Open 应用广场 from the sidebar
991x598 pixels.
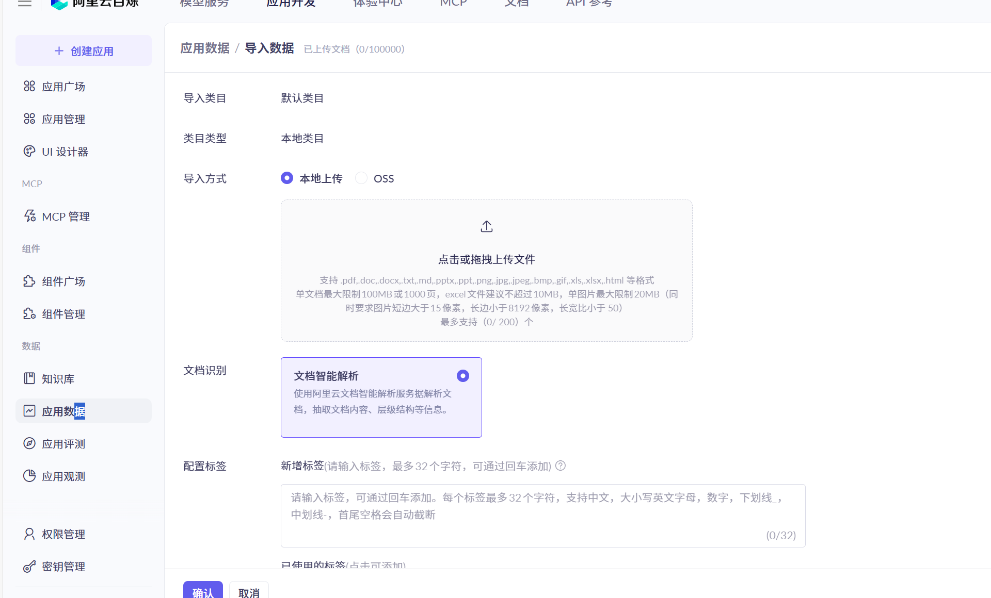pos(63,87)
